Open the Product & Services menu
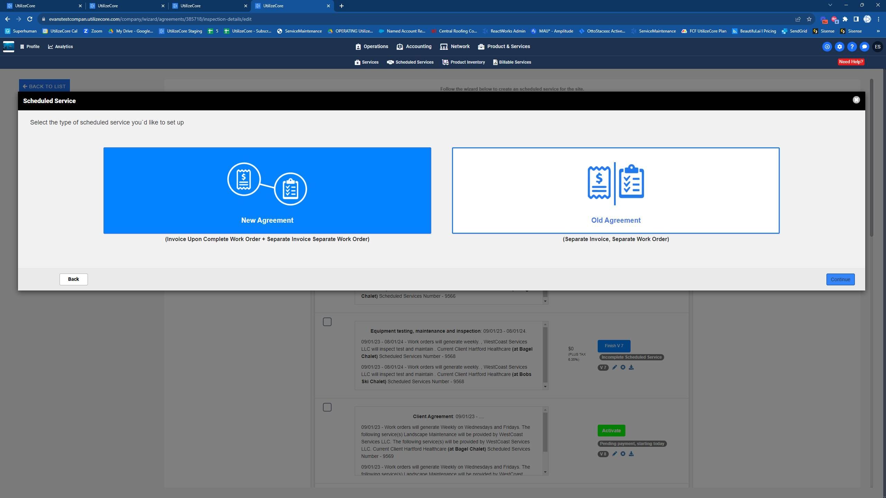Viewport: 886px width, 498px height. 504,47
